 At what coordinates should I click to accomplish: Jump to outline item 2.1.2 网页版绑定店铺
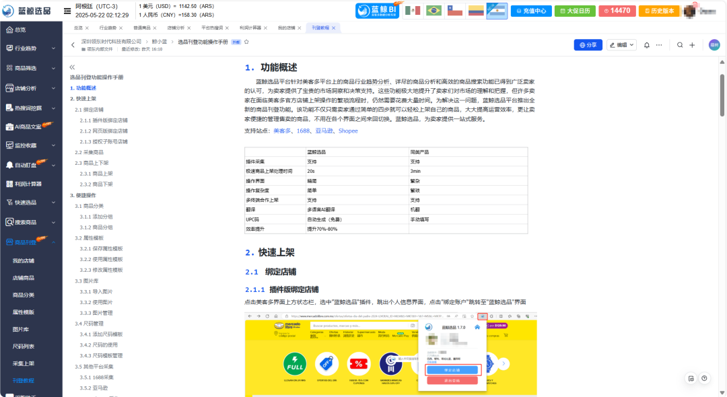(x=104, y=131)
